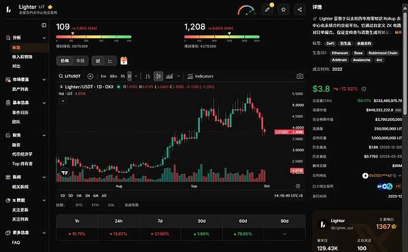The width and height of the screenshot is (408, 252).
Task: Click the Lighter logo icon in header
Action: click(x=9, y=10)
